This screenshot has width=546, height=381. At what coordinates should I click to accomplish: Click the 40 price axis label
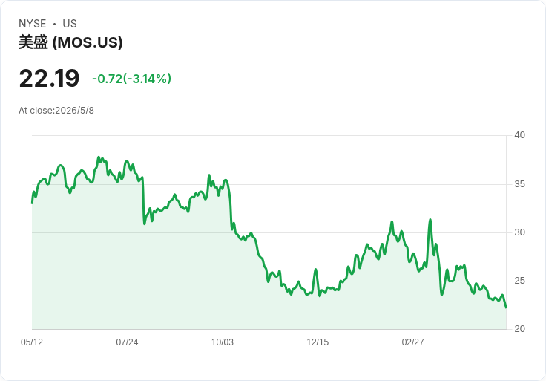point(519,135)
